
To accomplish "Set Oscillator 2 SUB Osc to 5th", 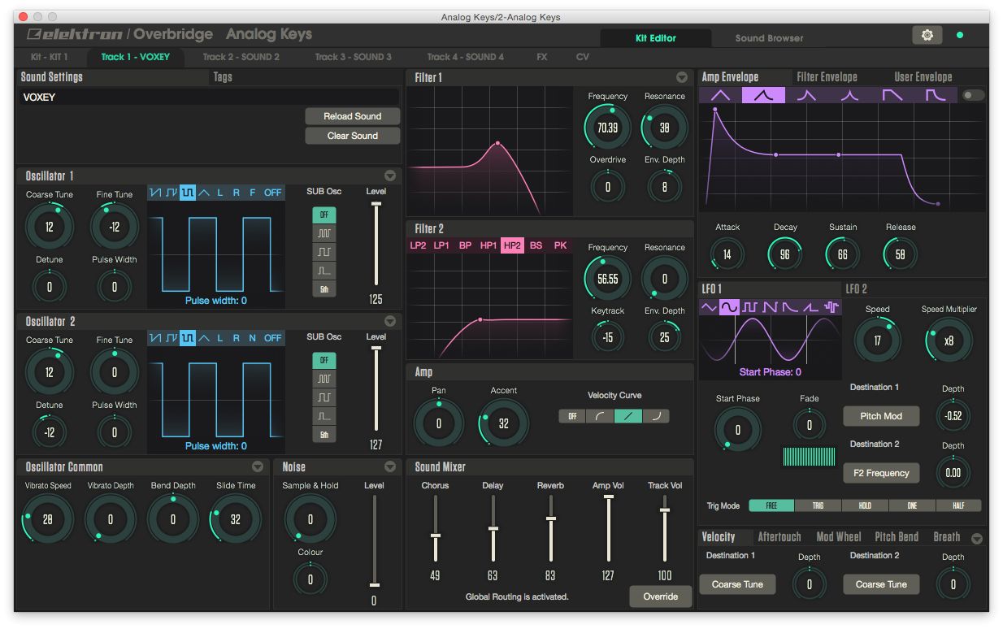I will point(323,435).
